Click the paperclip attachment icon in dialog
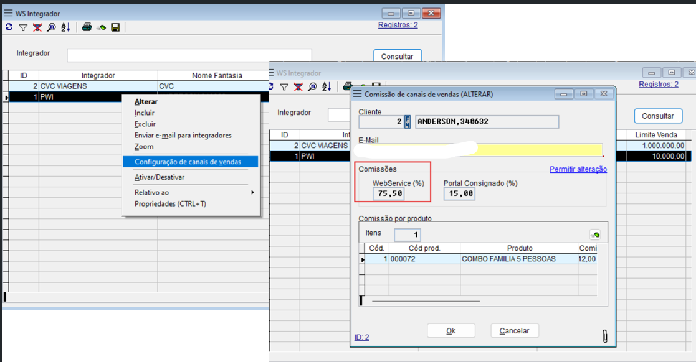This screenshot has width=696, height=362. pos(604,336)
